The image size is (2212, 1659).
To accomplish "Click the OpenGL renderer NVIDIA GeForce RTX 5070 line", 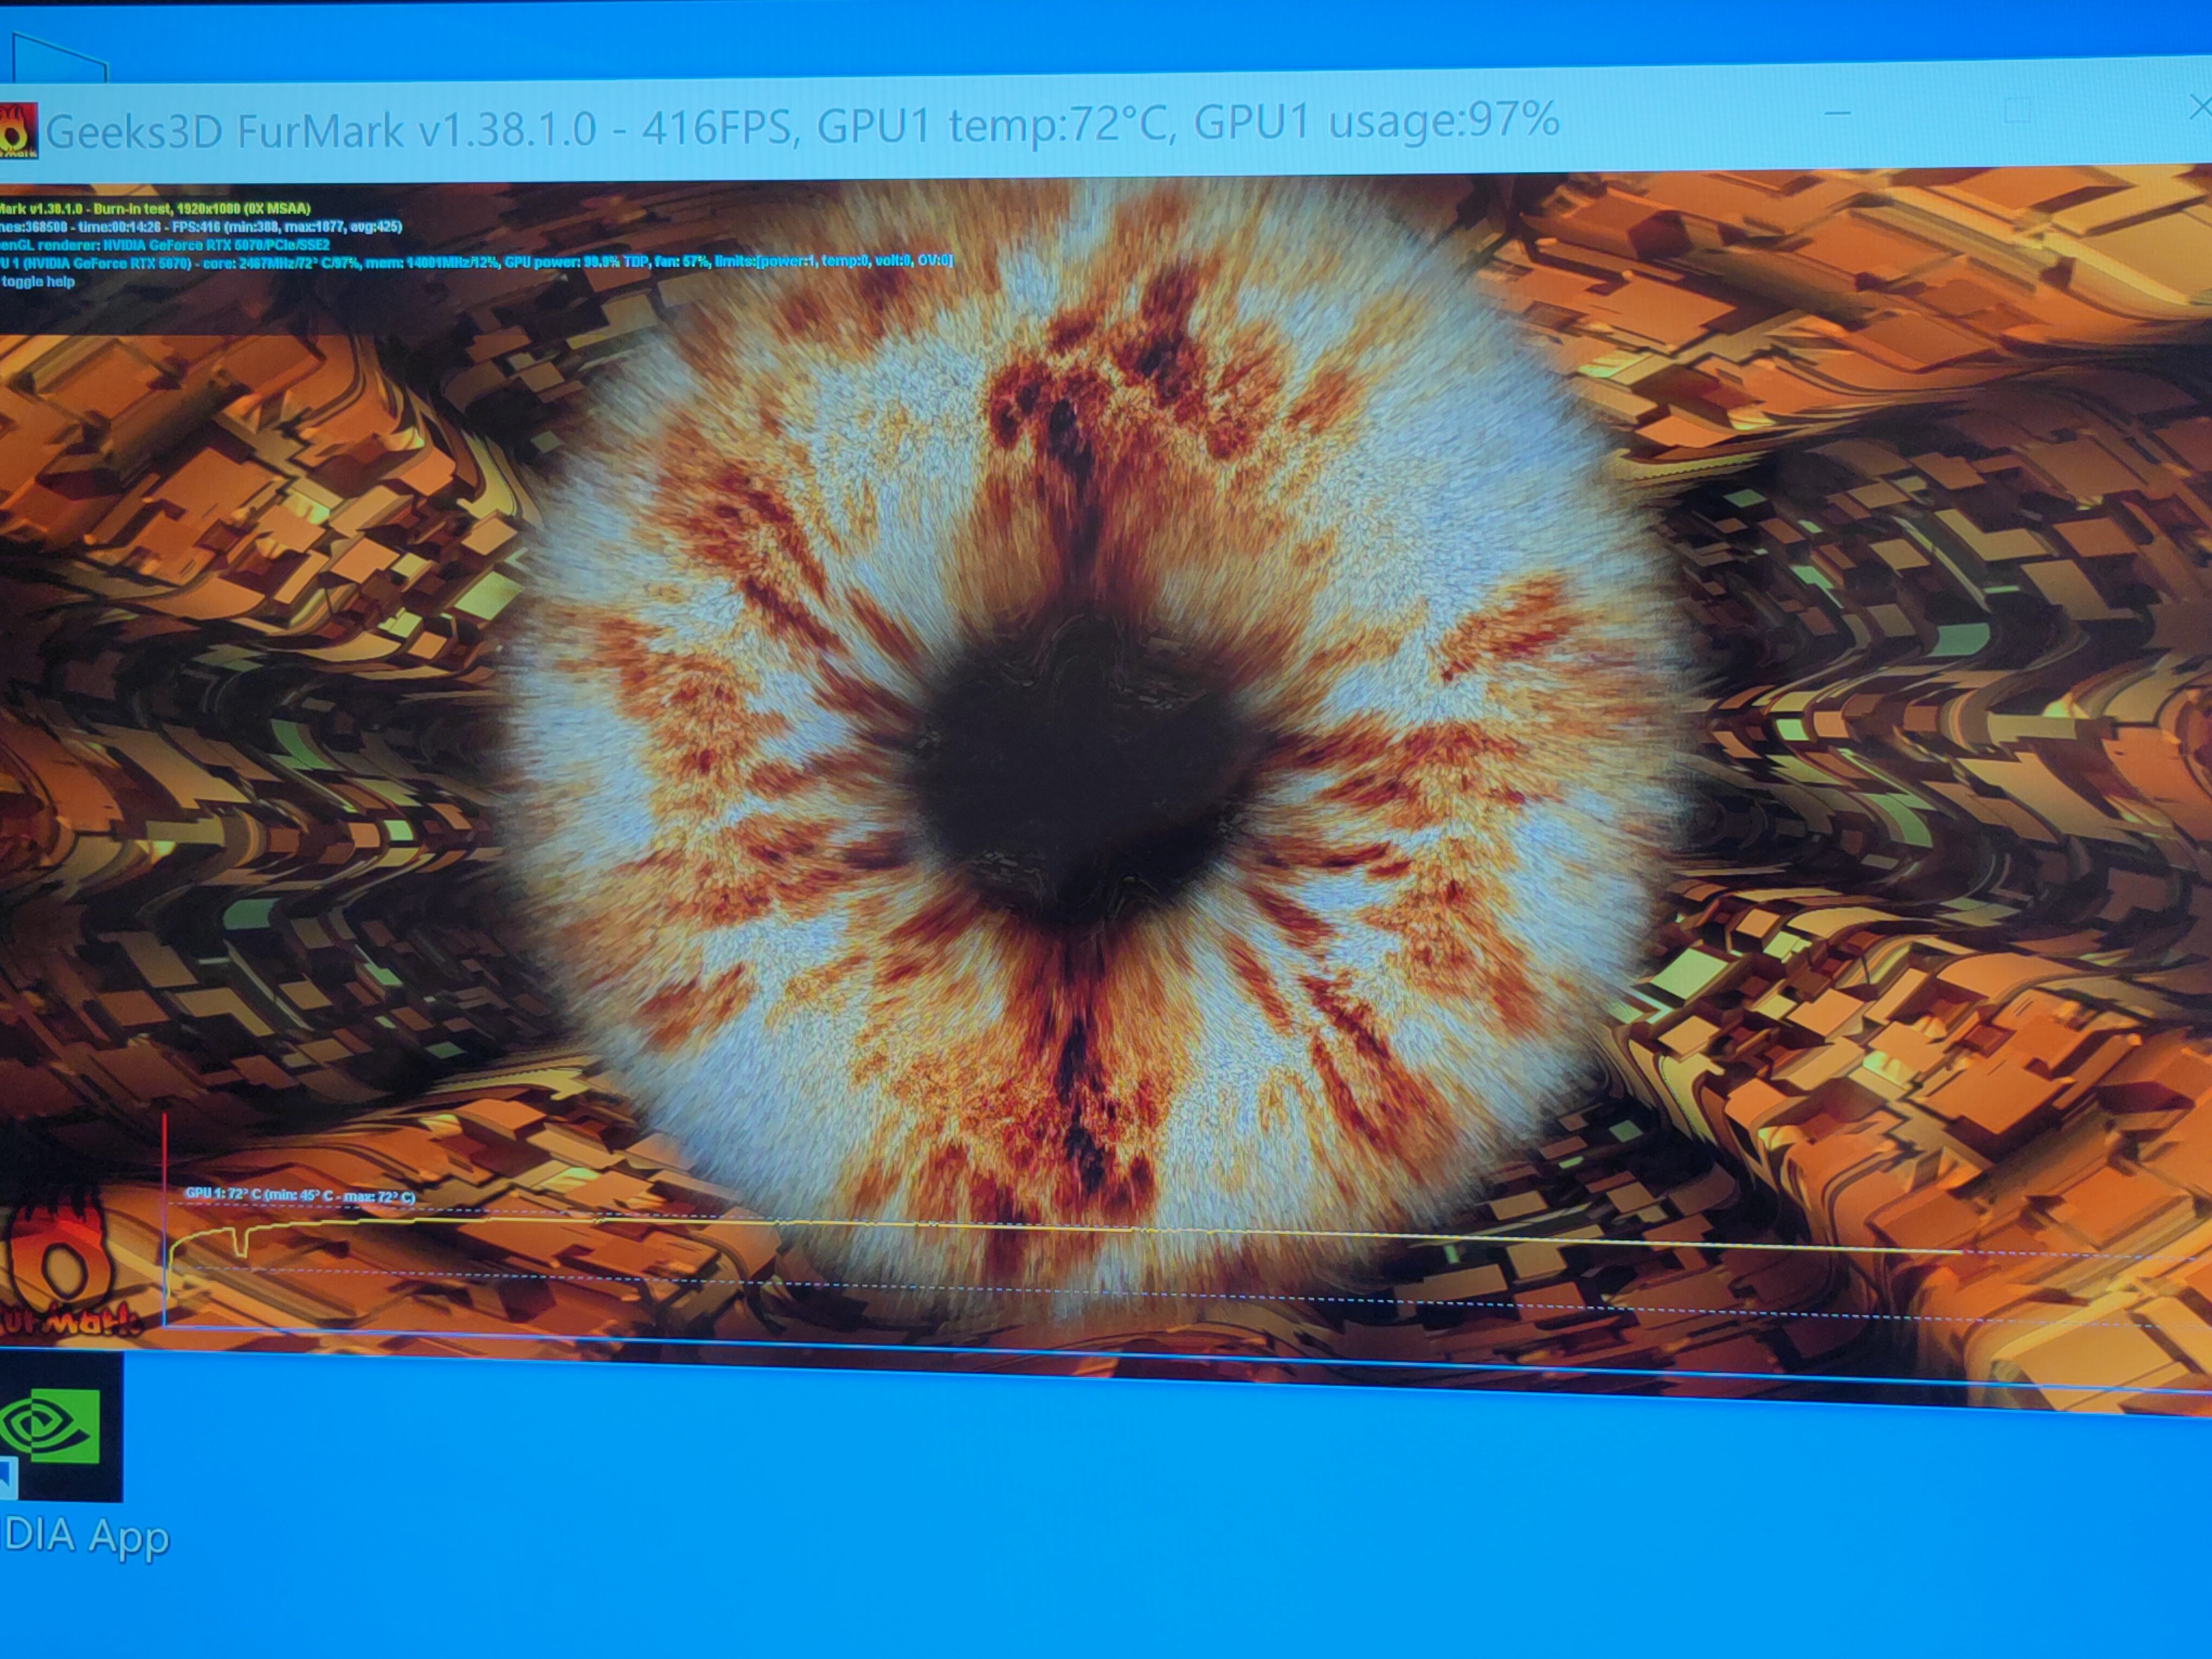I will click(x=164, y=245).
